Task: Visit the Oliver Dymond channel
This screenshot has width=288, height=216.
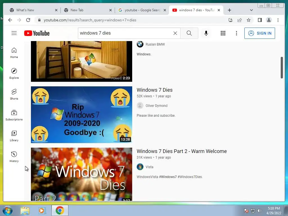Action: click(156, 106)
